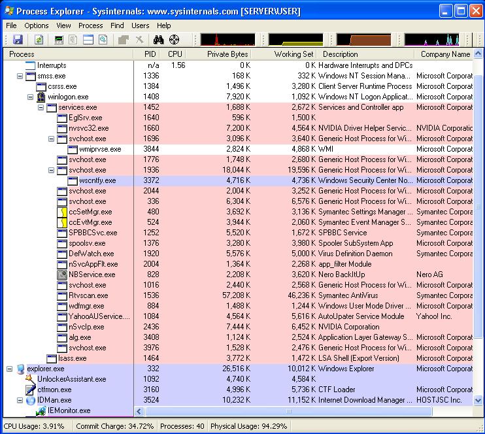The width and height of the screenshot is (485, 434).
Task: Sort by the Private Bytes column header
Action: click(218, 54)
